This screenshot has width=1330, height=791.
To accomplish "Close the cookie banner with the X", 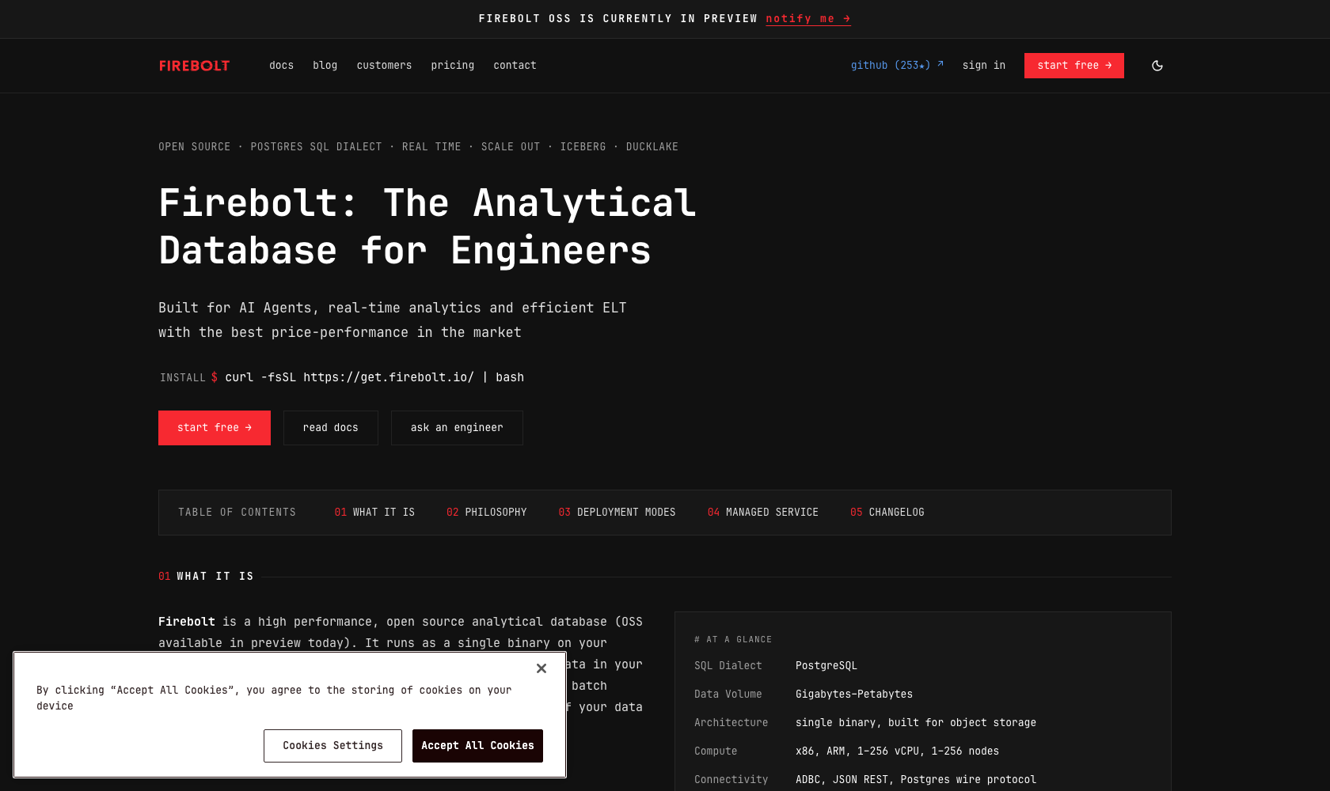I will (541, 668).
